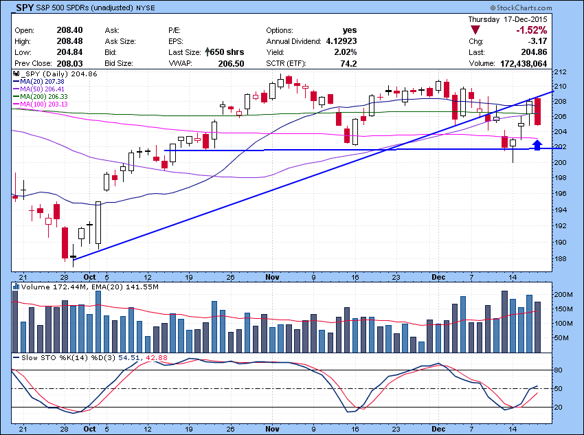Click the 200M volume axis label
This screenshot has width=584, height=435.
pyautogui.click(x=563, y=295)
